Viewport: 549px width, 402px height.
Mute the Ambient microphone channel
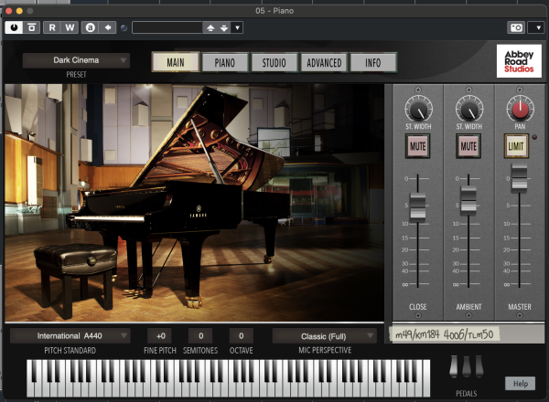468,144
